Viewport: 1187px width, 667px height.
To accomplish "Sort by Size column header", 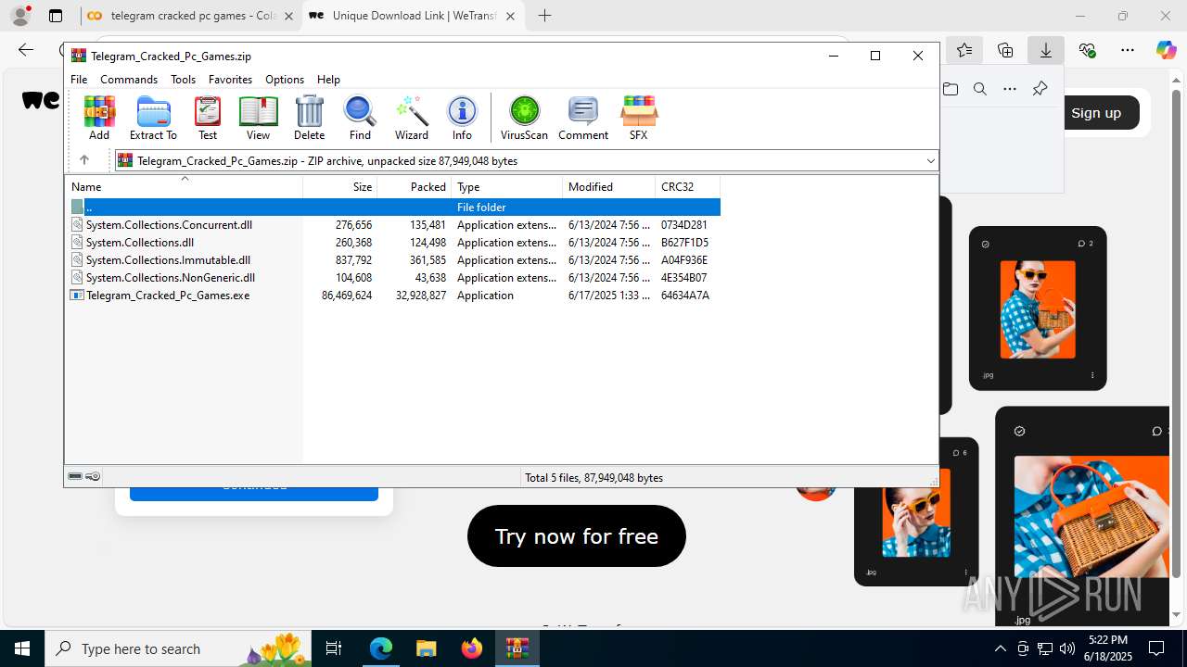I will coord(339,187).
